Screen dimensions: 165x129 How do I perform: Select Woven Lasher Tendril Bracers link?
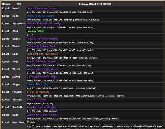[x=42, y=69]
